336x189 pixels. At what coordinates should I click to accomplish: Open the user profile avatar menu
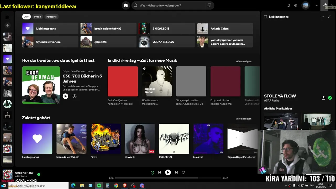coord(306,6)
